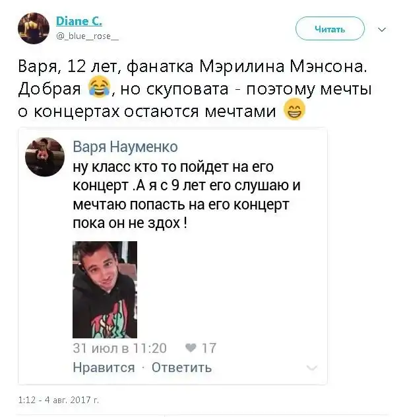Viewport: 405px width, 417px height.
Task: Click the tweet text starting with 'Варя, 12 лет'
Action: coord(195,89)
